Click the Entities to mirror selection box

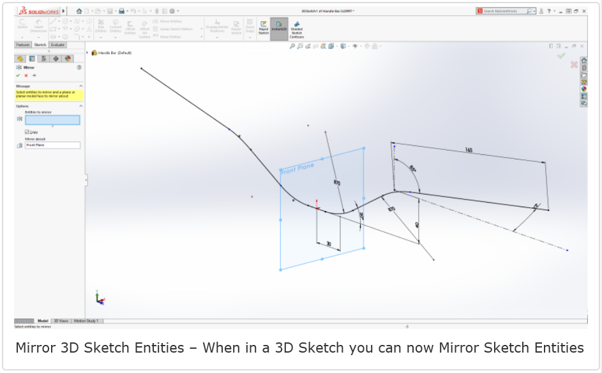(x=52, y=120)
